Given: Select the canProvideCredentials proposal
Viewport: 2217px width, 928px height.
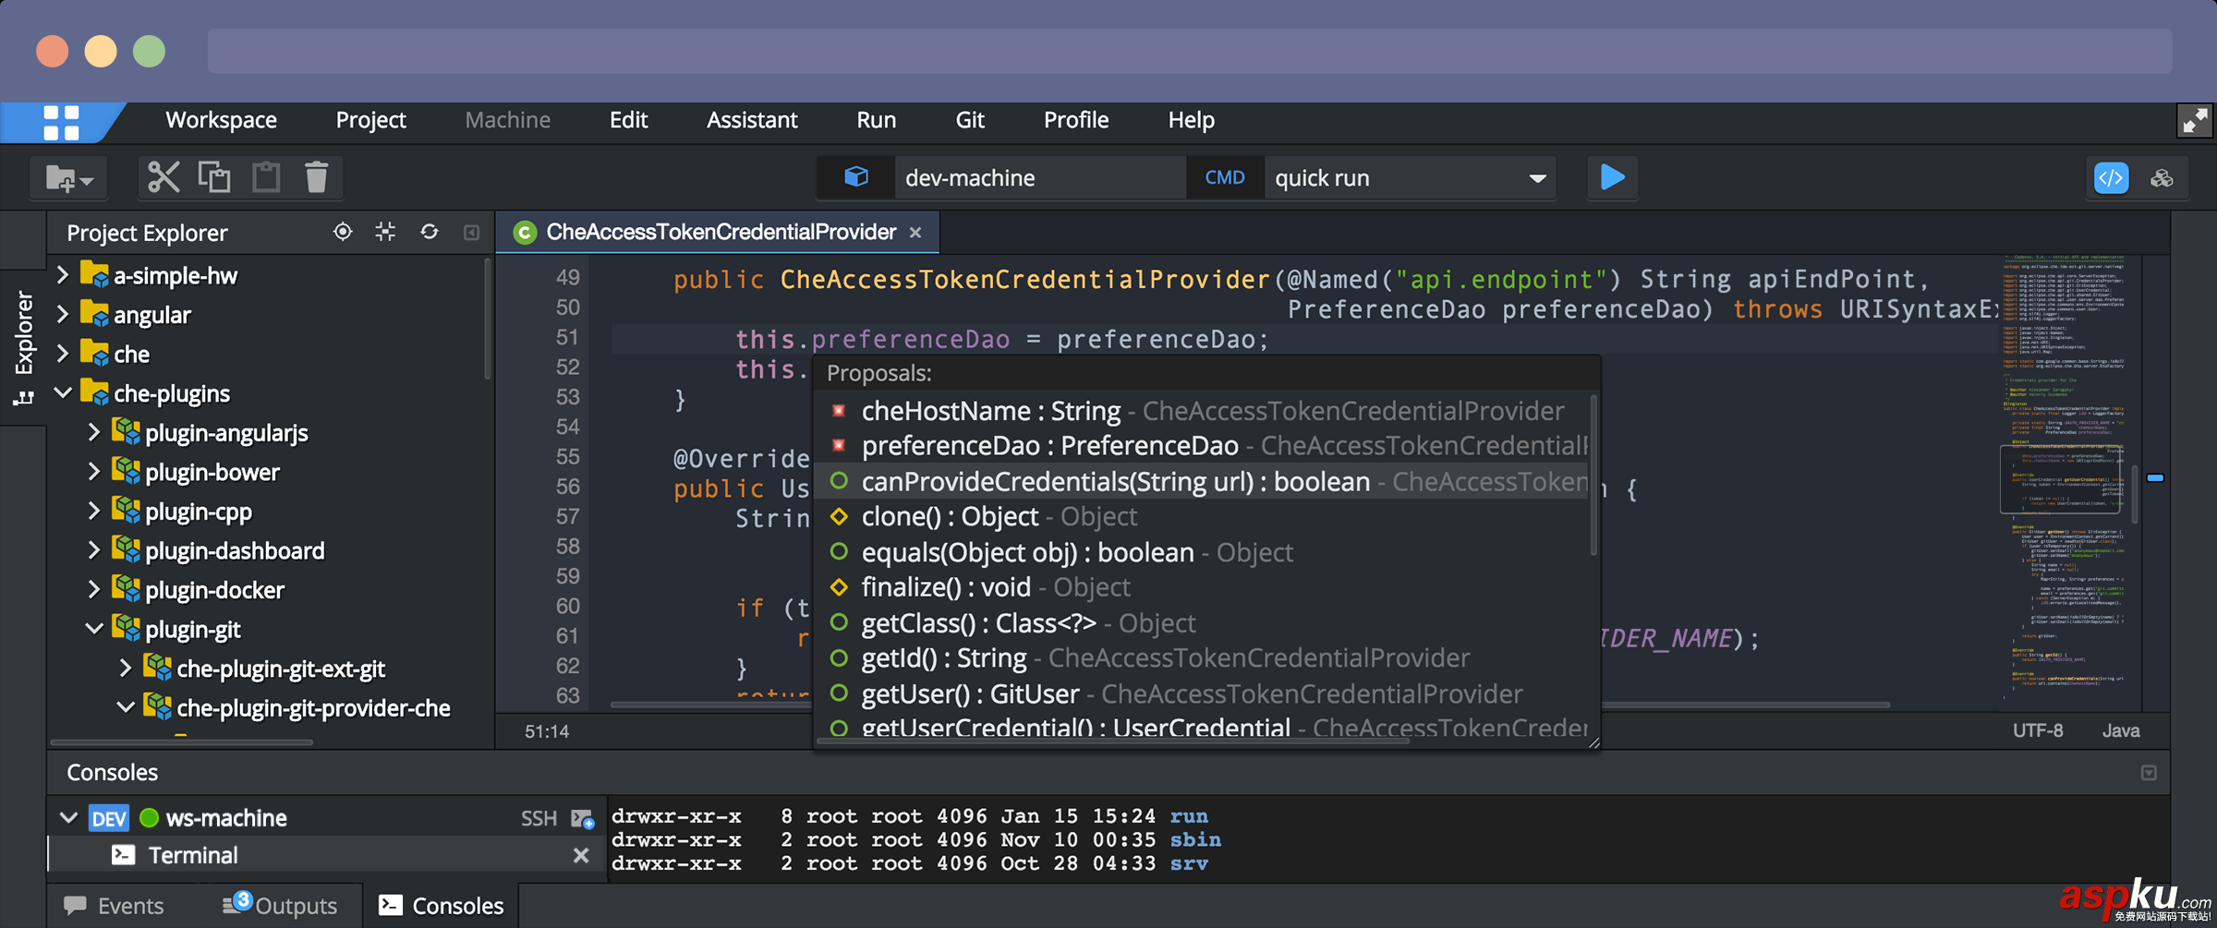Looking at the screenshot, I should click(x=1114, y=481).
